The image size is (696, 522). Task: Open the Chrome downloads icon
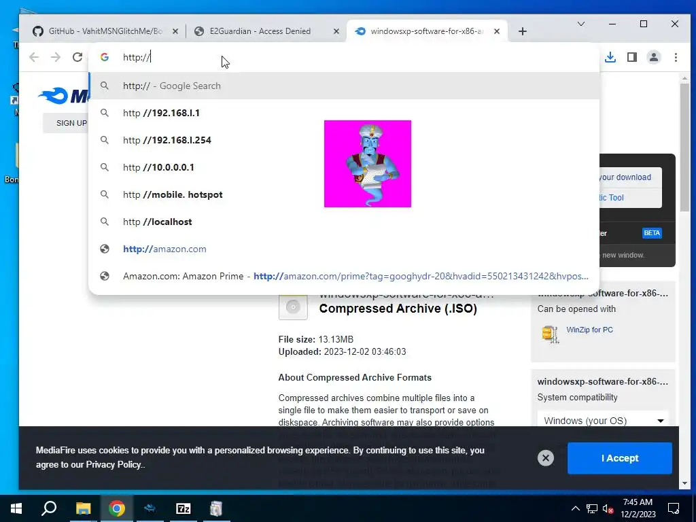610,57
